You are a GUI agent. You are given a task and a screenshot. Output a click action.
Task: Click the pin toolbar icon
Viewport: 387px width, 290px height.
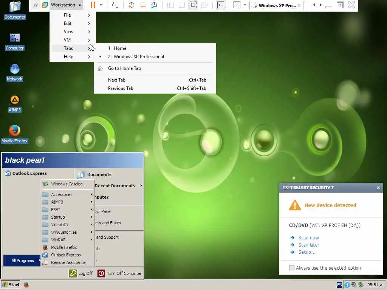coord(36,5)
